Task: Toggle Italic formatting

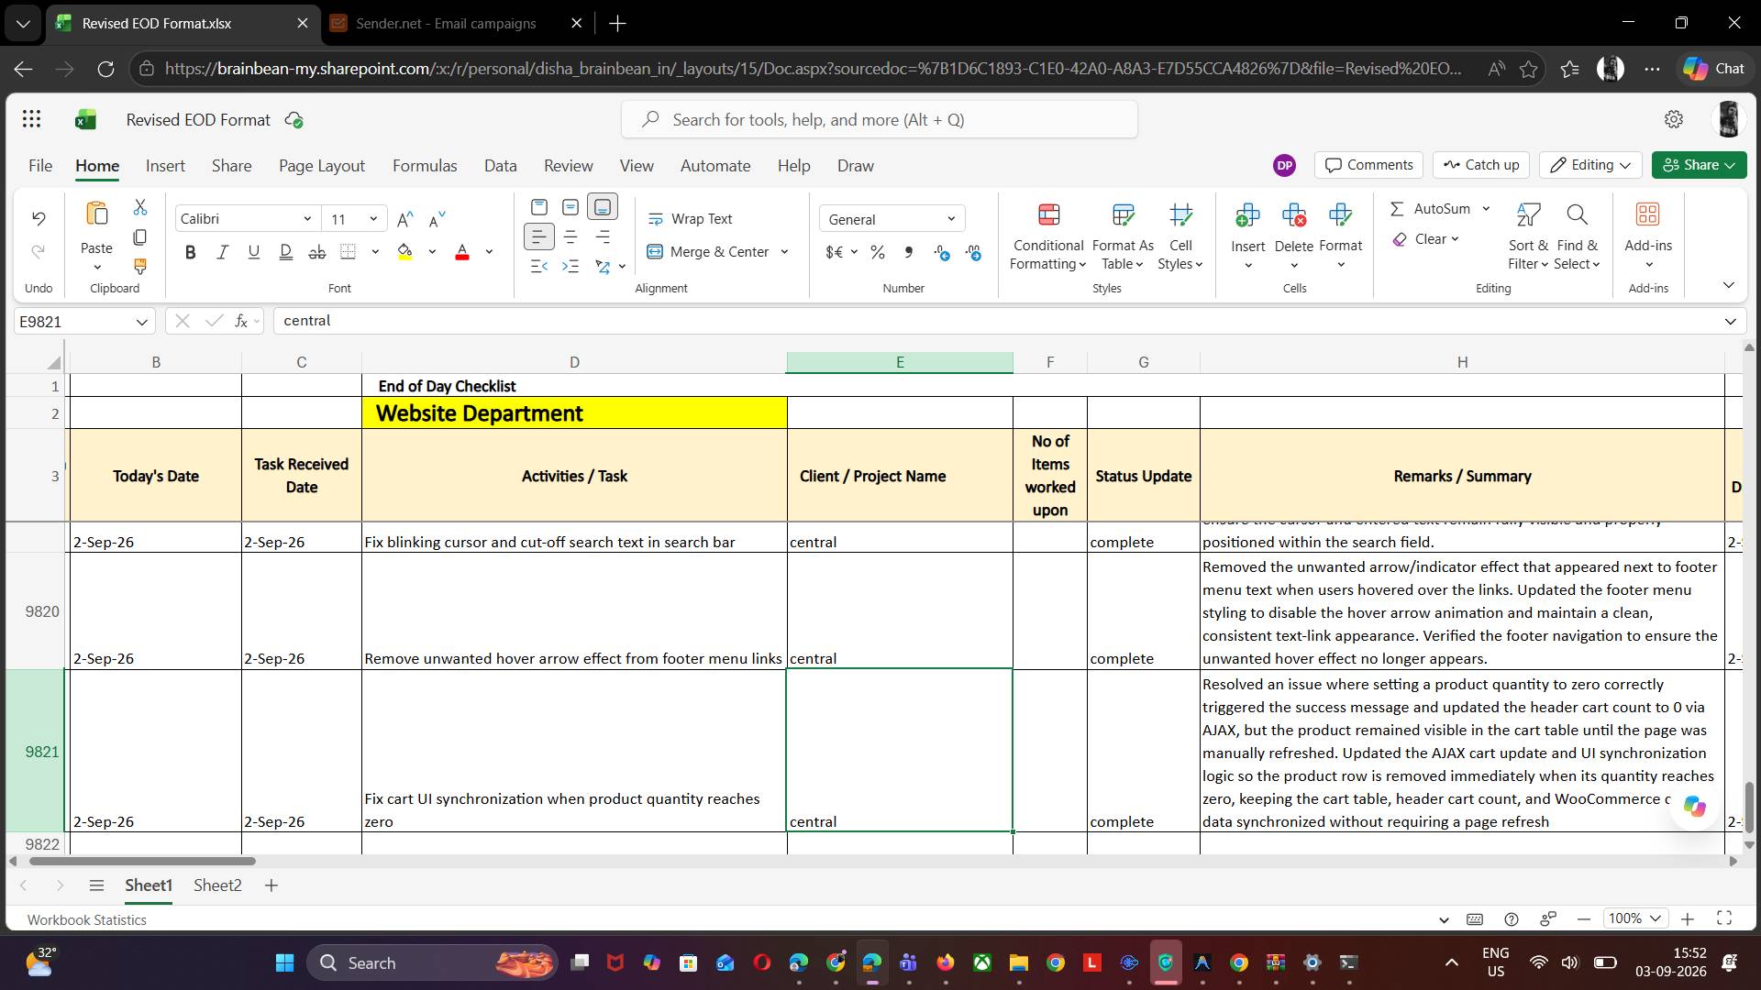Action: point(222,252)
